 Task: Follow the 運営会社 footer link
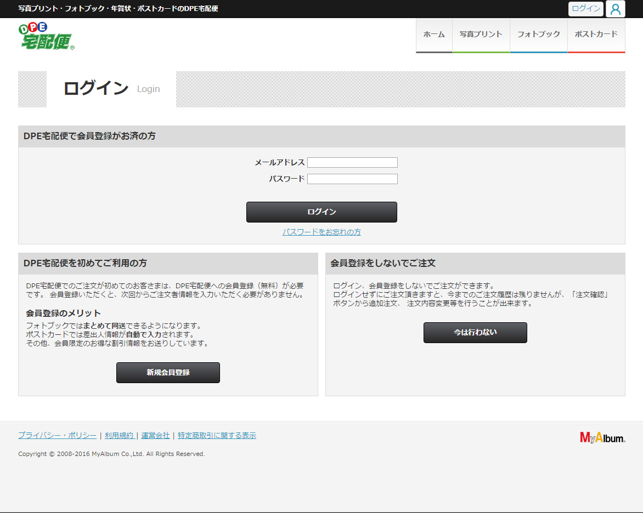coord(155,436)
